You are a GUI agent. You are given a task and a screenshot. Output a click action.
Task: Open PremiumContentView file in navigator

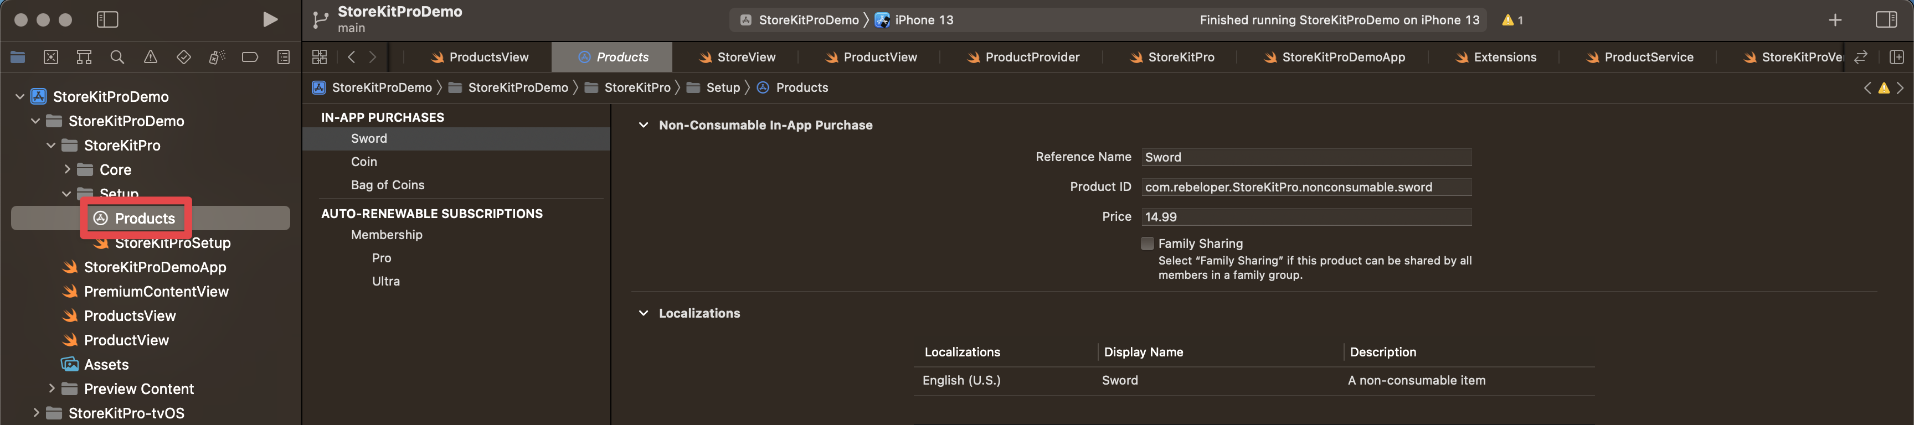tap(156, 291)
